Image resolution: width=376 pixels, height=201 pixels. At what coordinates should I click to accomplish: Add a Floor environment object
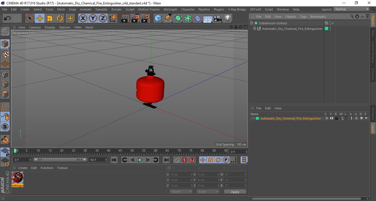pyautogui.click(x=208, y=18)
